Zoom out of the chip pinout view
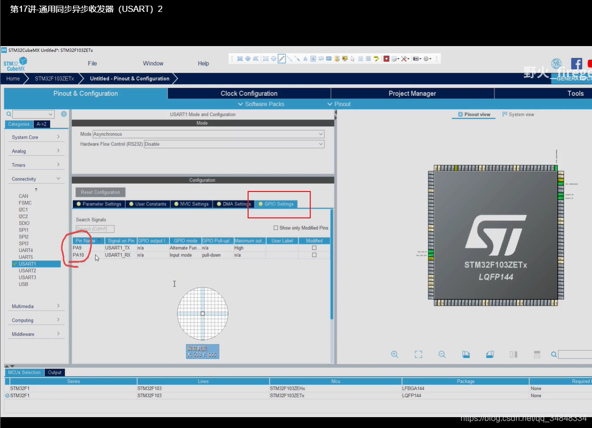 442,355
